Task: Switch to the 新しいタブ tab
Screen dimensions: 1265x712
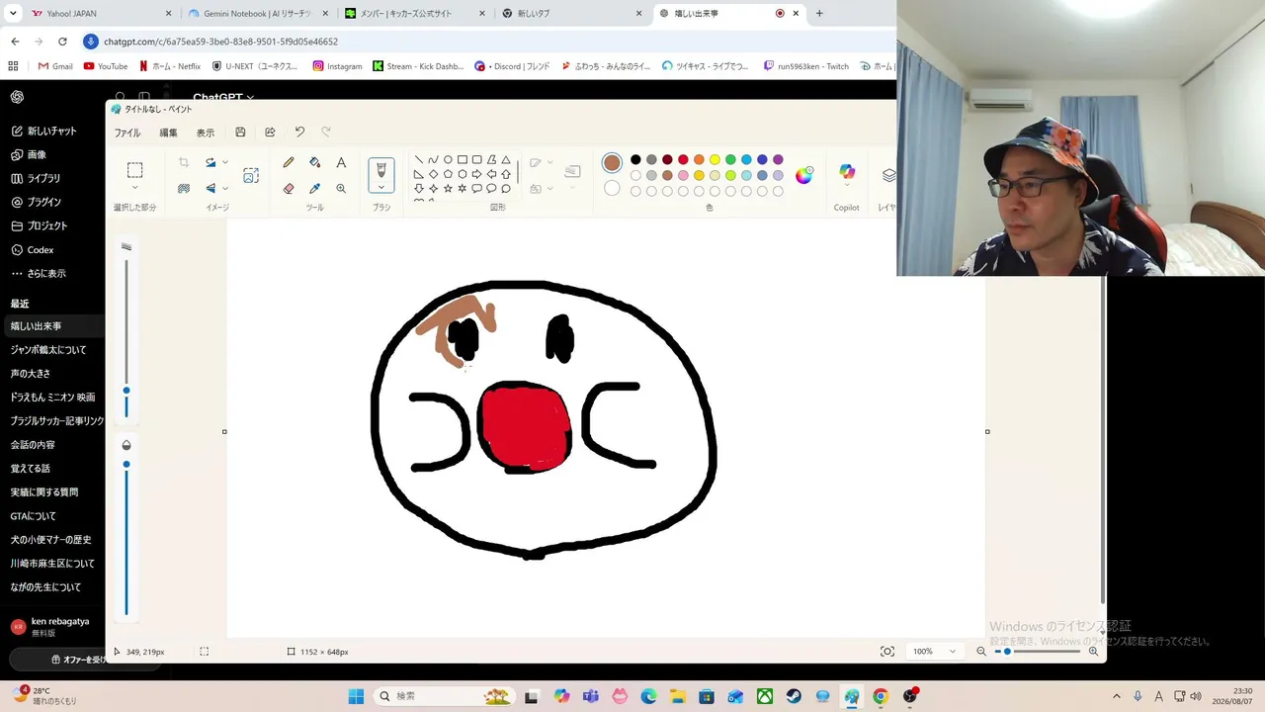Action: [x=573, y=14]
